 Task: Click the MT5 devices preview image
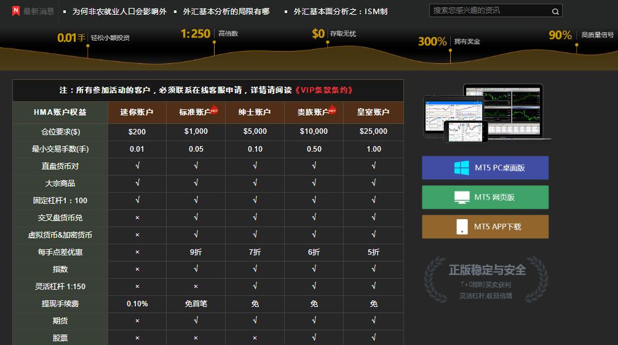coord(487,112)
